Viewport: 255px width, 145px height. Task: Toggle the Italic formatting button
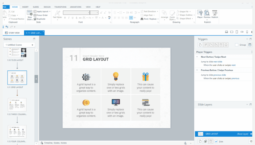68,18
